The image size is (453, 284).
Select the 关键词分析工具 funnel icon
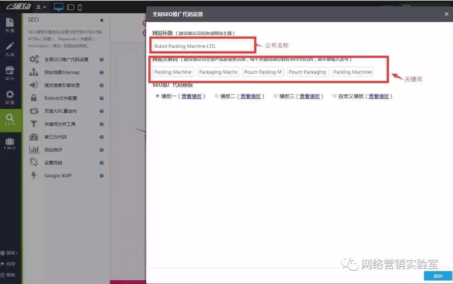34,124
